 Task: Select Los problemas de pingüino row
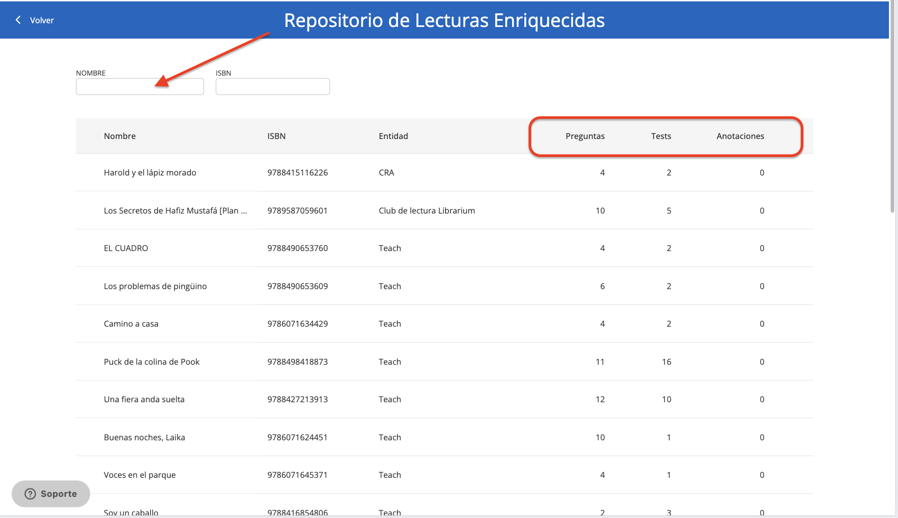[x=445, y=286]
